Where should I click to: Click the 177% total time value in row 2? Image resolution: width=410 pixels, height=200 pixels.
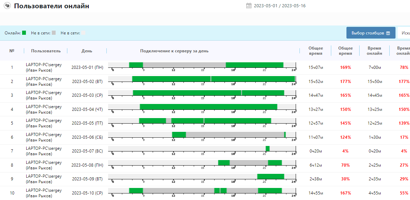tap(345, 82)
